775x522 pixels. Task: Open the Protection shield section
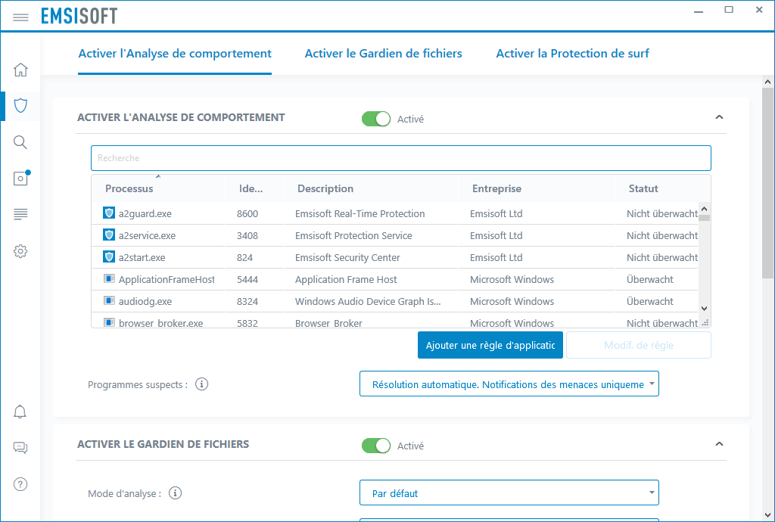click(x=20, y=106)
